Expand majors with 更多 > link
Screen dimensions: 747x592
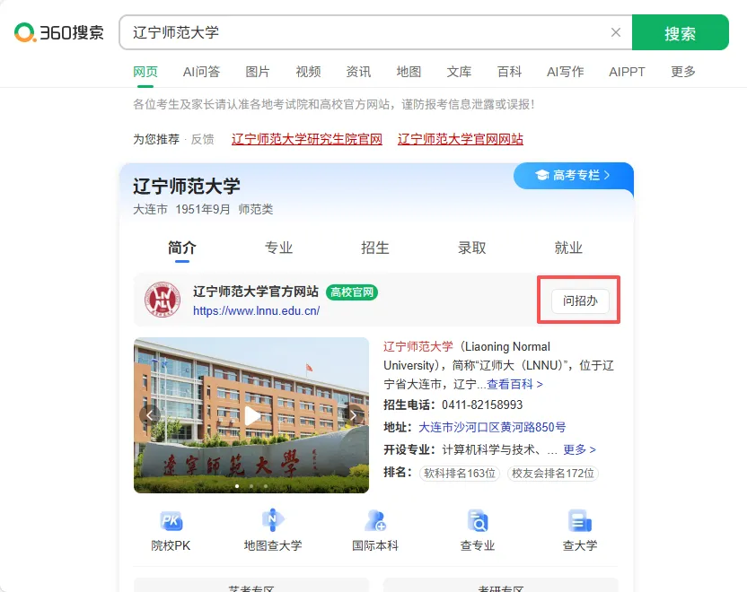(579, 449)
